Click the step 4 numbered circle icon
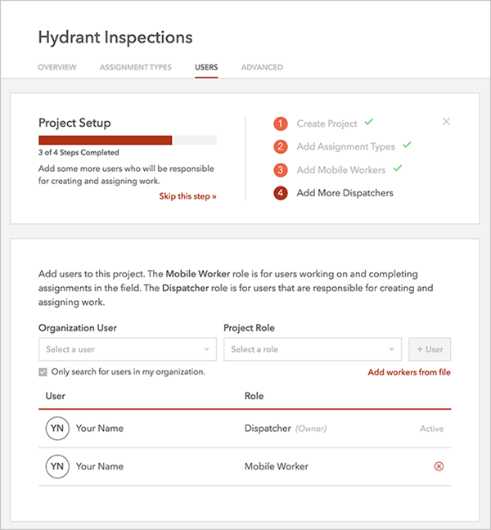Screen dimensions: 491x530 pos(281,193)
